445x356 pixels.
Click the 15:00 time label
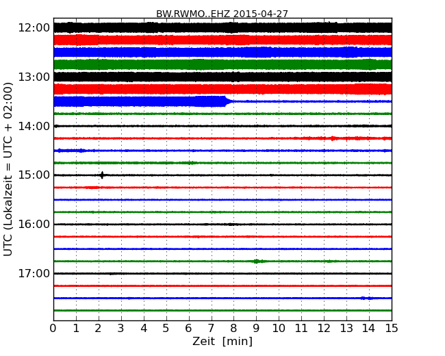click(x=34, y=175)
